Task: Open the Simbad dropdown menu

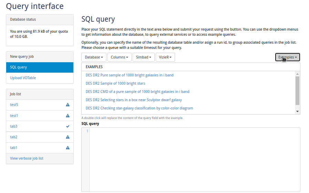Action: 143,57
